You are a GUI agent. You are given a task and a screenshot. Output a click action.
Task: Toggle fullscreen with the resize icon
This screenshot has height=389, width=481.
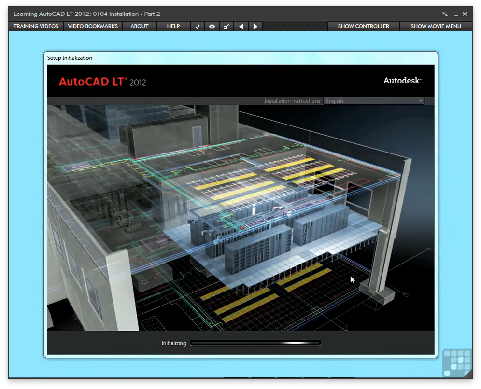(226, 26)
